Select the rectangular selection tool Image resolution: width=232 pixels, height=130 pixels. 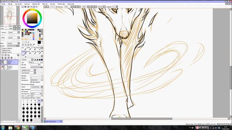(x=23, y=42)
